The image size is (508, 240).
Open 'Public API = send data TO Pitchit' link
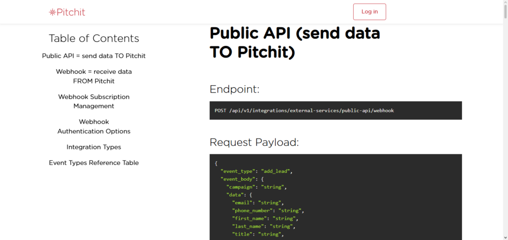(94, 56)
